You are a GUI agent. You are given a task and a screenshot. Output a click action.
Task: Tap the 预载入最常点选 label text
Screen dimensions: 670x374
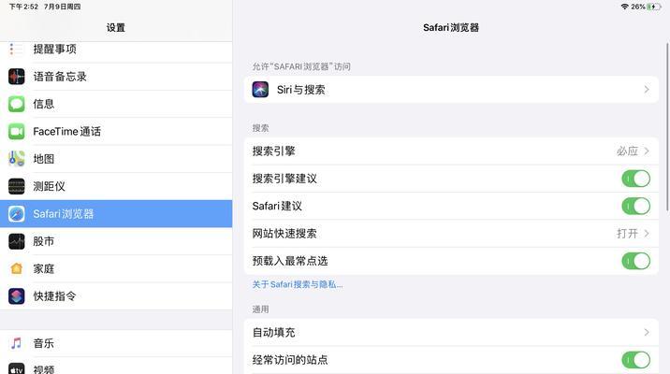click(290, 261)
